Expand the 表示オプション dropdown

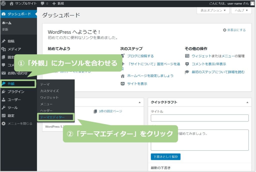[x=213, y=10]
